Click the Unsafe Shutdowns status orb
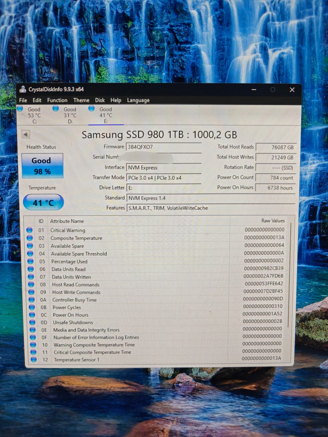Viewport: 328px width, 437px height. (x=32, y=322)
